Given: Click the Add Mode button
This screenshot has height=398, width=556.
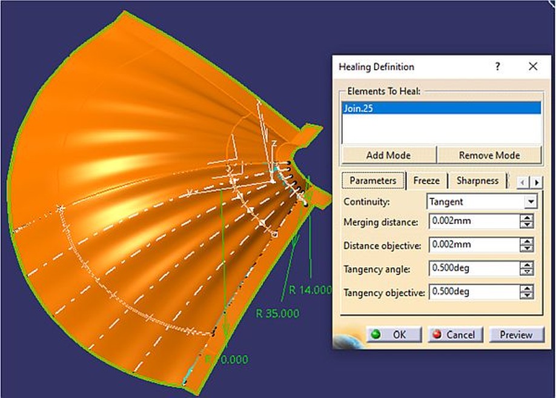Looking at the screenshot, I should click(388, 155).
